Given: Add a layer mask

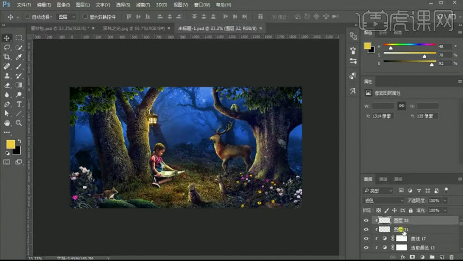Looking at the screenshot, I should [x=412, y=257].
